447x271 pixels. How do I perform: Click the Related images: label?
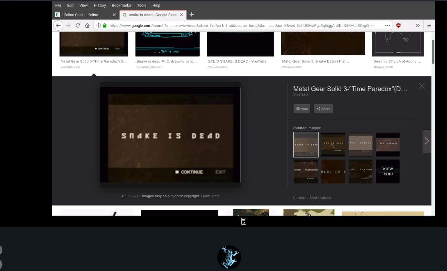click(x=307, y=128)
